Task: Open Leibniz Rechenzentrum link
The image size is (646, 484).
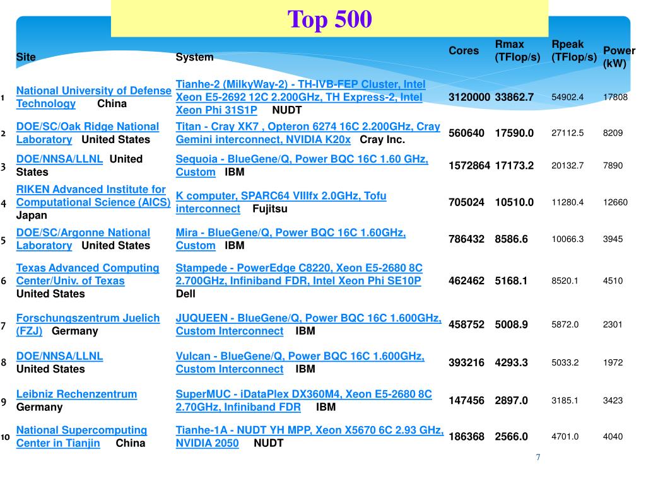Action: (x=76, y=395)
